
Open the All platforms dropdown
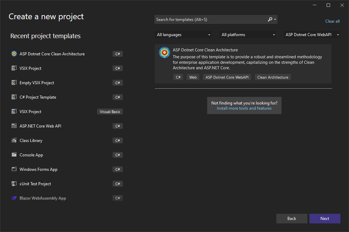248,35
